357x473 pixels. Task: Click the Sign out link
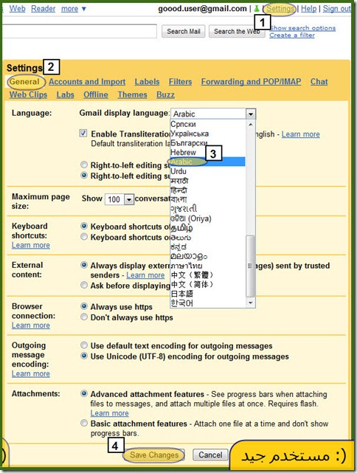click(337, 9)
